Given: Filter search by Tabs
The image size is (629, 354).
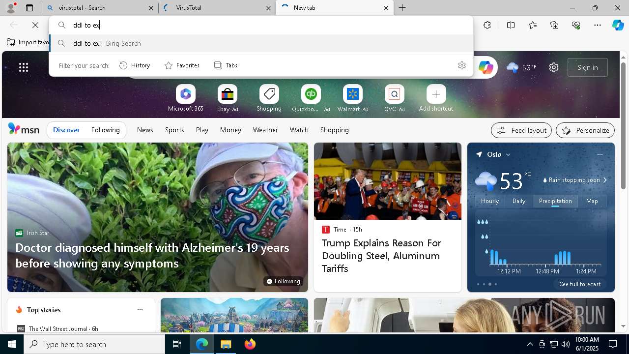Looking at the screenshot, I should [226, 65].
